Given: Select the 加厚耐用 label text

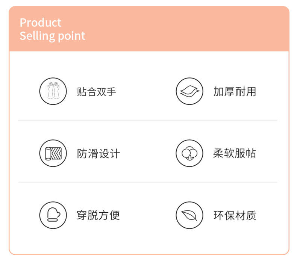Looking at the screenshot, I should point(235,91).
